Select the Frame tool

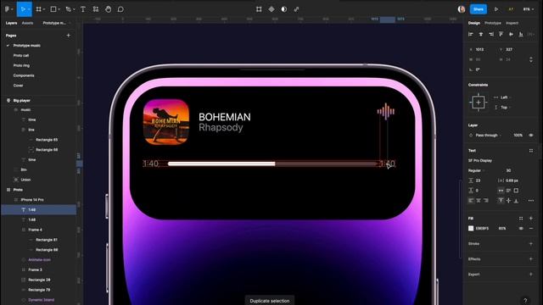tap(38, 9)
